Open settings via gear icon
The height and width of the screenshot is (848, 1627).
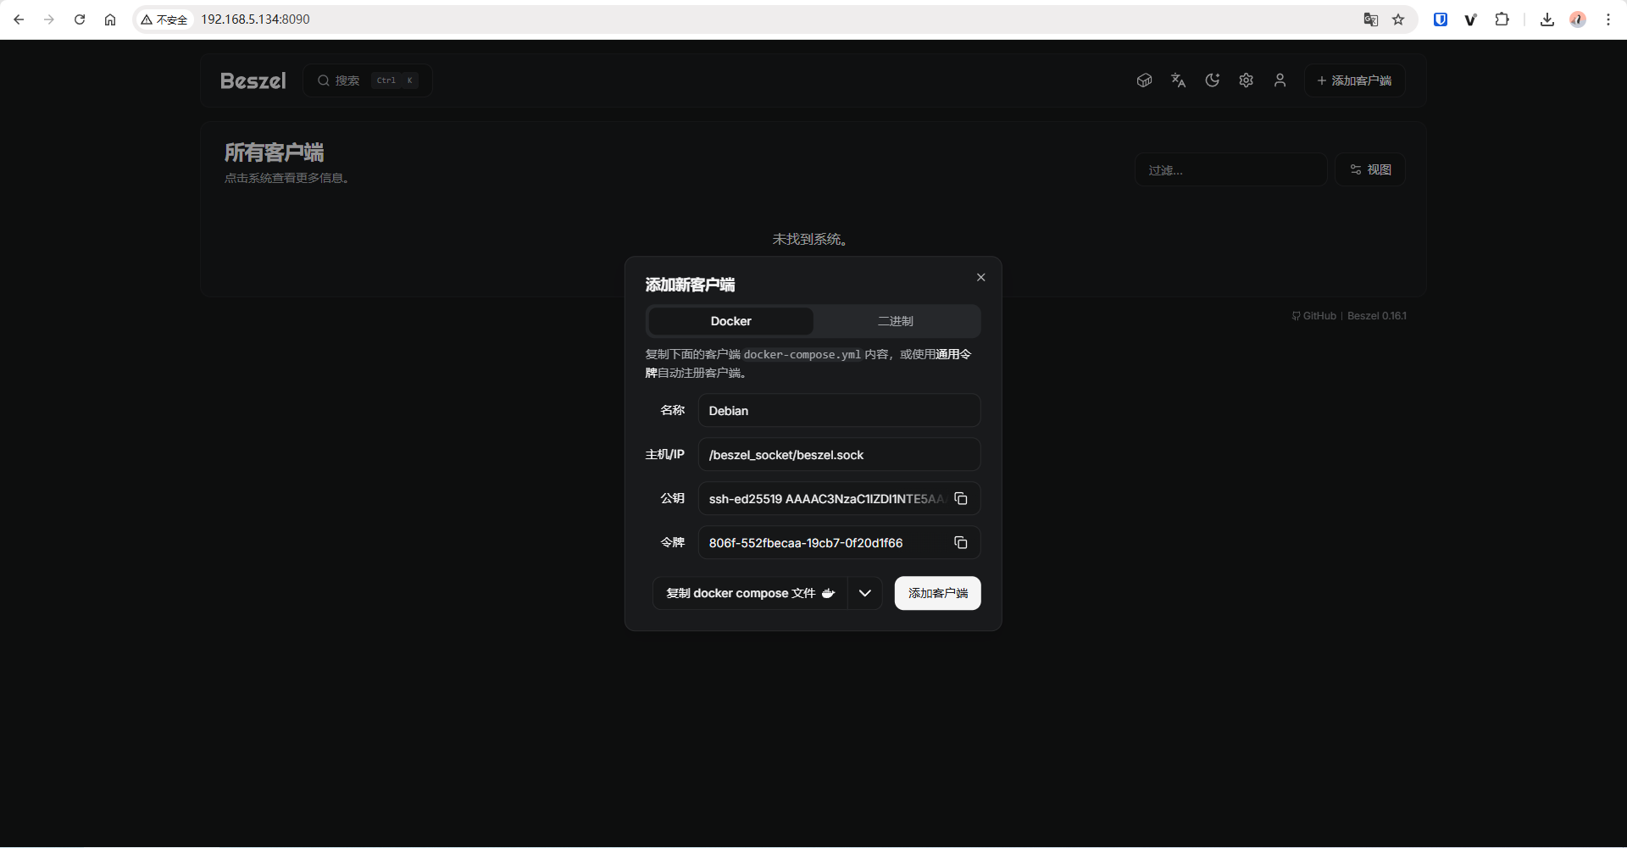[x=1246, y=80]
